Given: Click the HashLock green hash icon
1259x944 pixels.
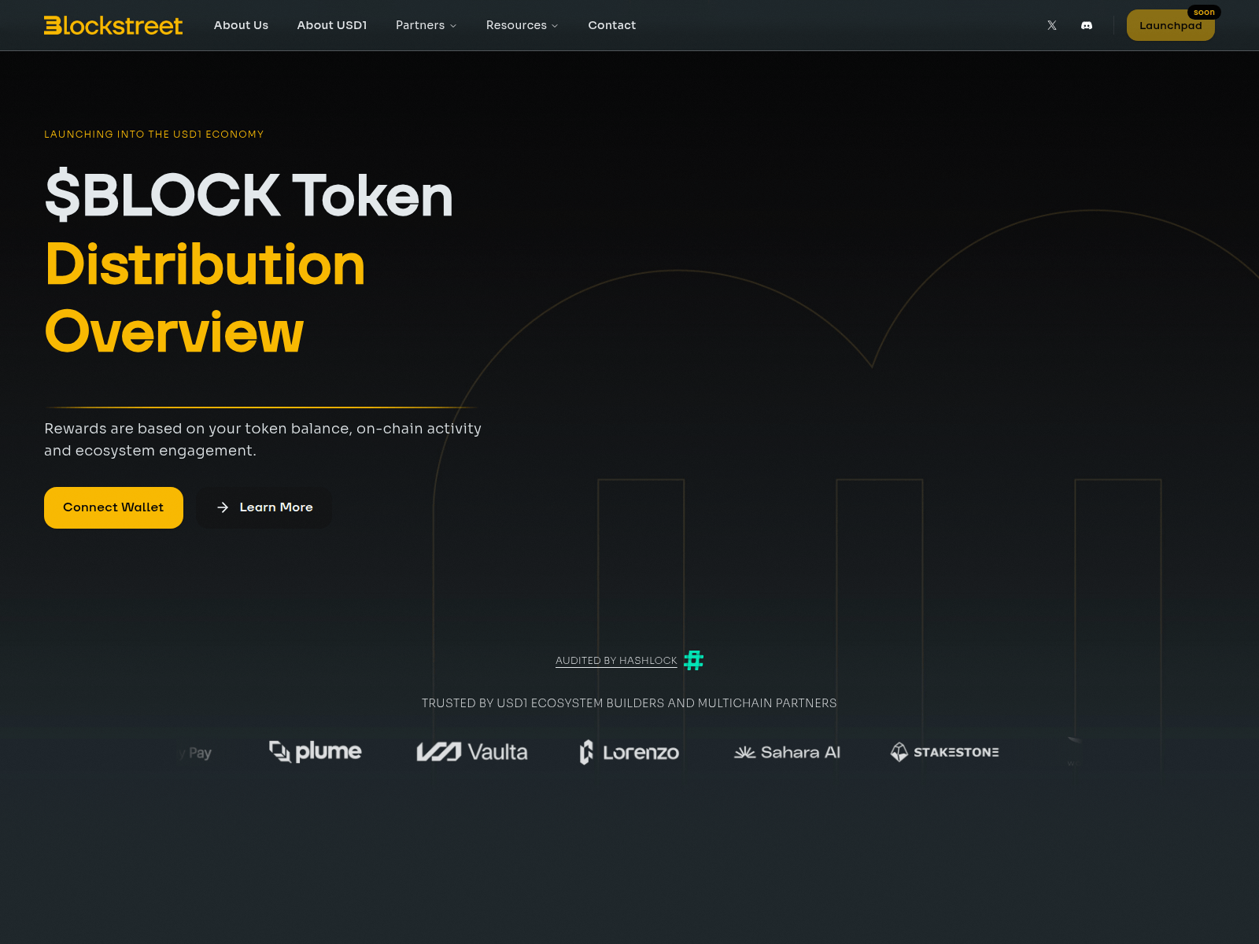Looking at the screenshot, I should [693, 660].
